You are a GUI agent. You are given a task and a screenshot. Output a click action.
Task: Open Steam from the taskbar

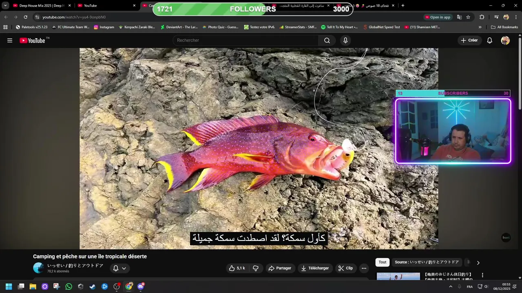click(93, 286)
